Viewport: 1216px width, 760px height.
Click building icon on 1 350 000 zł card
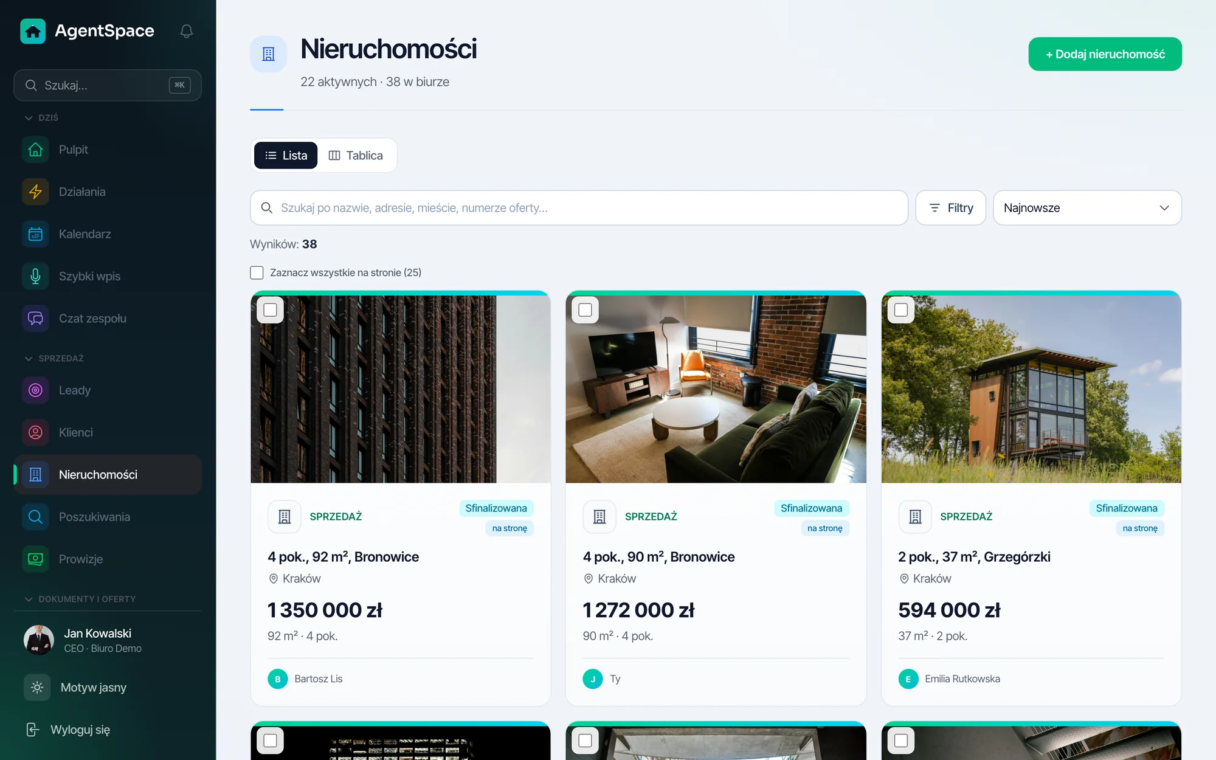pyautogui.click(x=285, y=517)
